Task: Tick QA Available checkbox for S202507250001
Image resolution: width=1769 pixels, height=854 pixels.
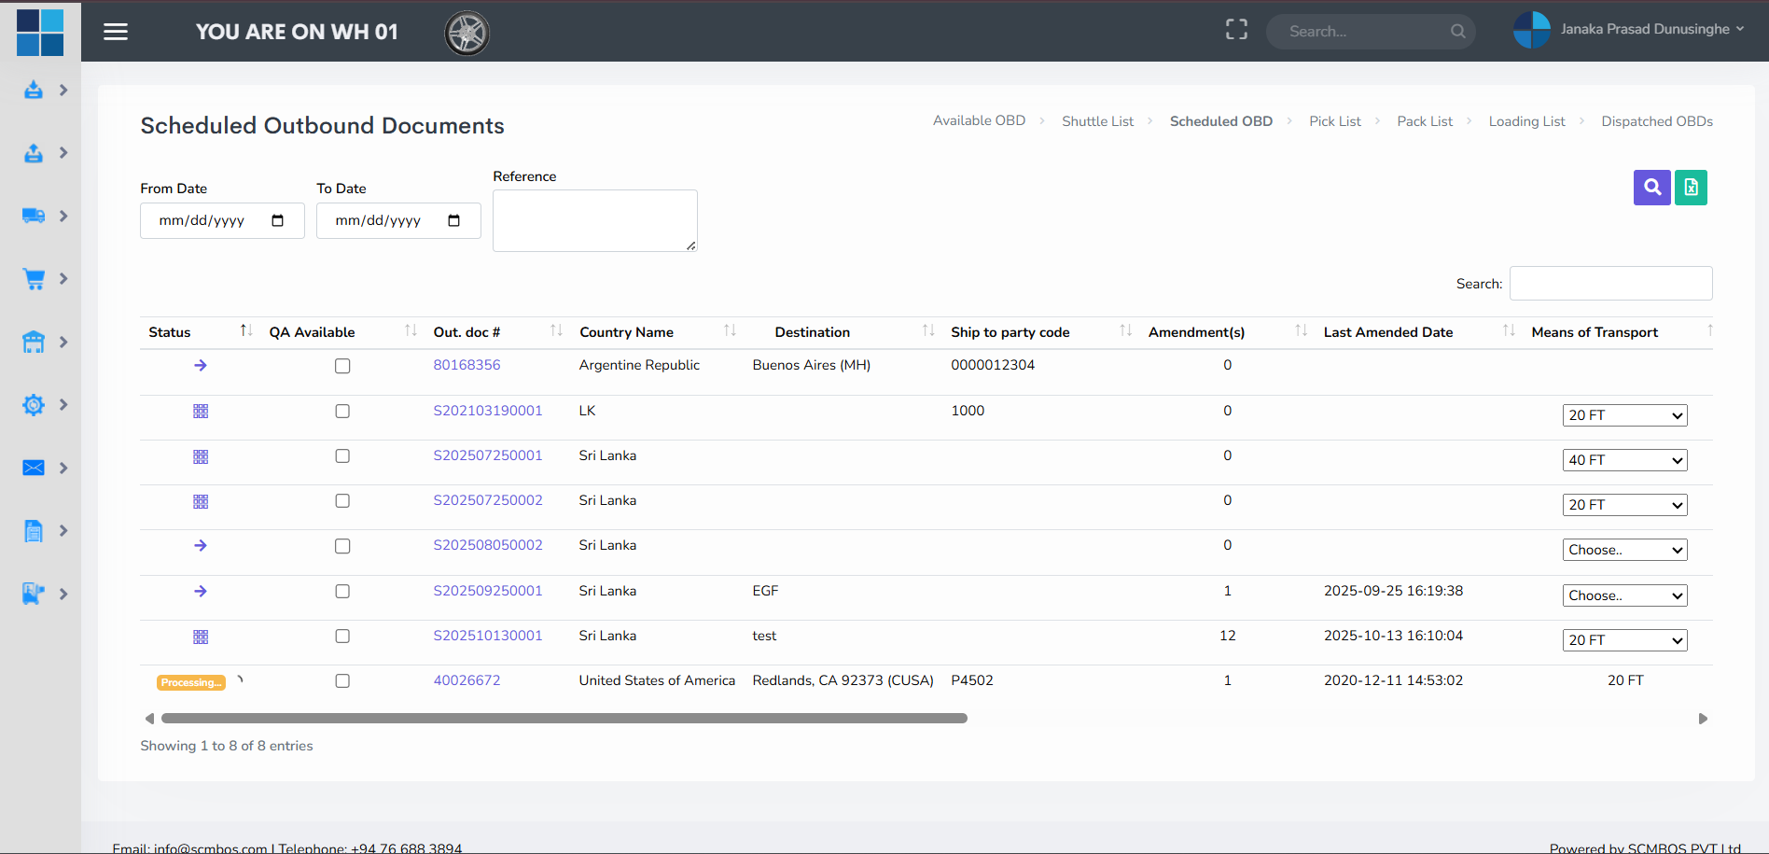Action: [342, 456]
